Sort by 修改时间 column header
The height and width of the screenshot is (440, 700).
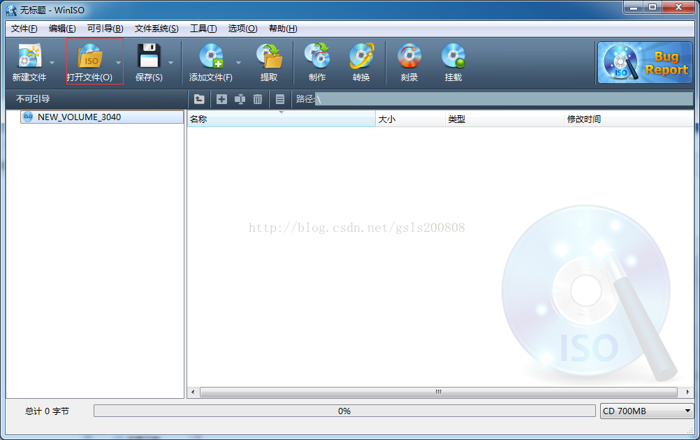click(x=629, y=119)
